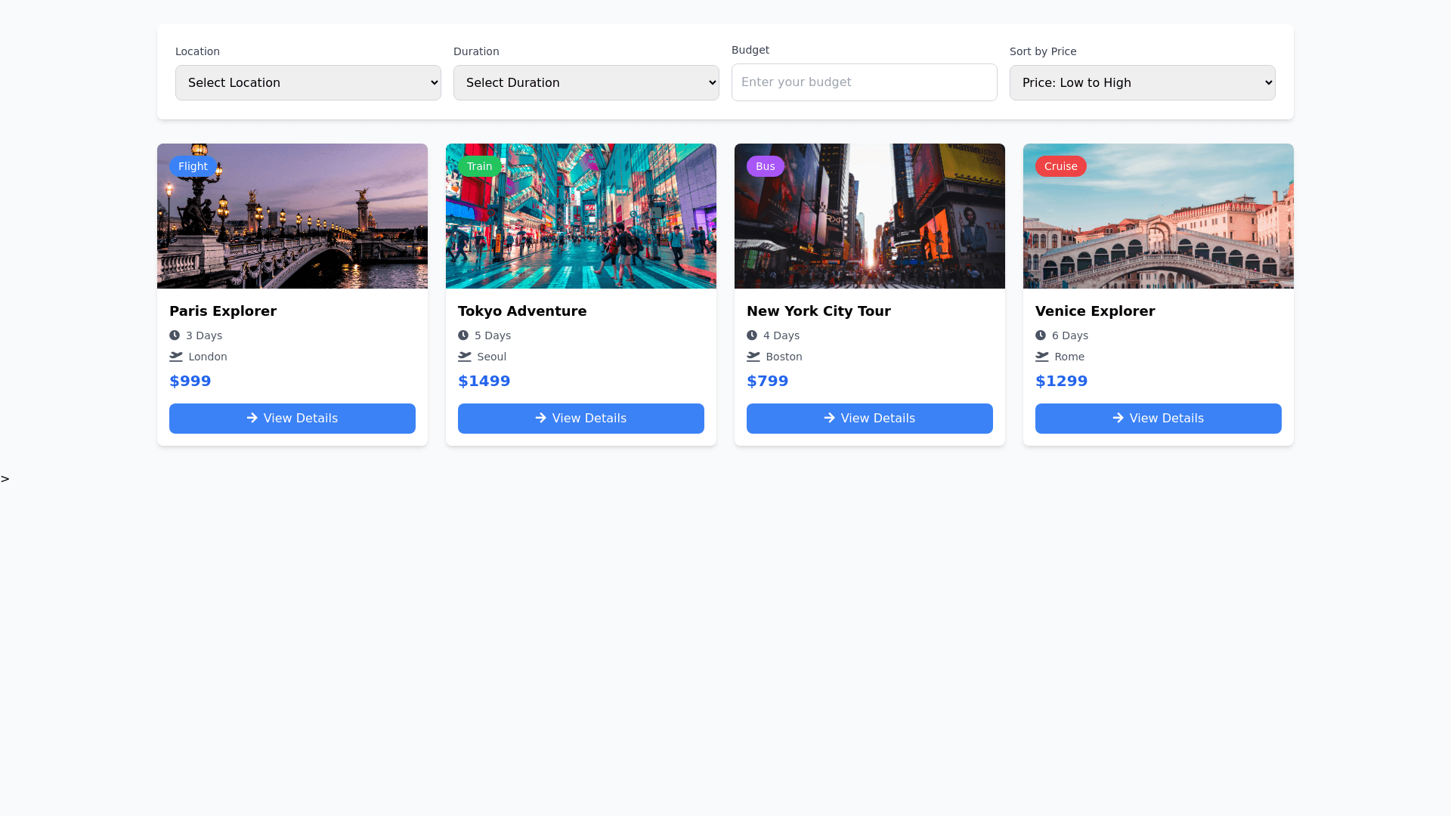This screenshot has height=816, width=1451.
Task: View details for Paris Explorer
Action: coord(292,419)
